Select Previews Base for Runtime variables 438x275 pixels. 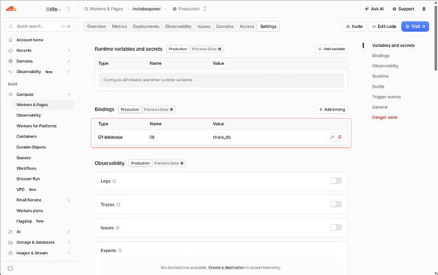(206, 49)
